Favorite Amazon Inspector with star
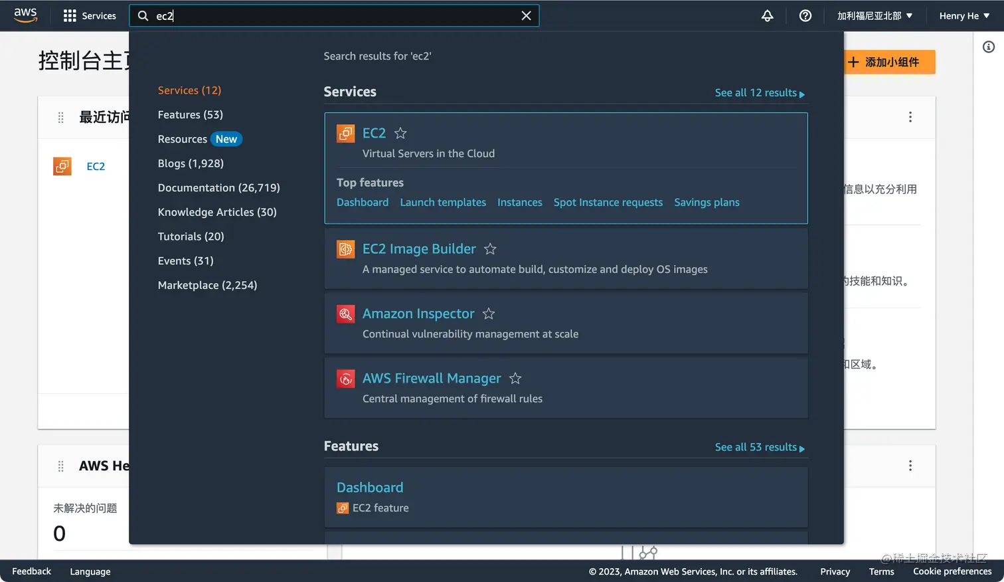The image size is (1004, 582). point(489,313)
